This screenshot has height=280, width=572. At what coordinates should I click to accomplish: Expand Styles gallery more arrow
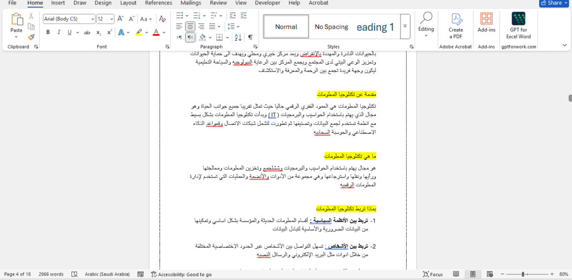pos(405,26)
